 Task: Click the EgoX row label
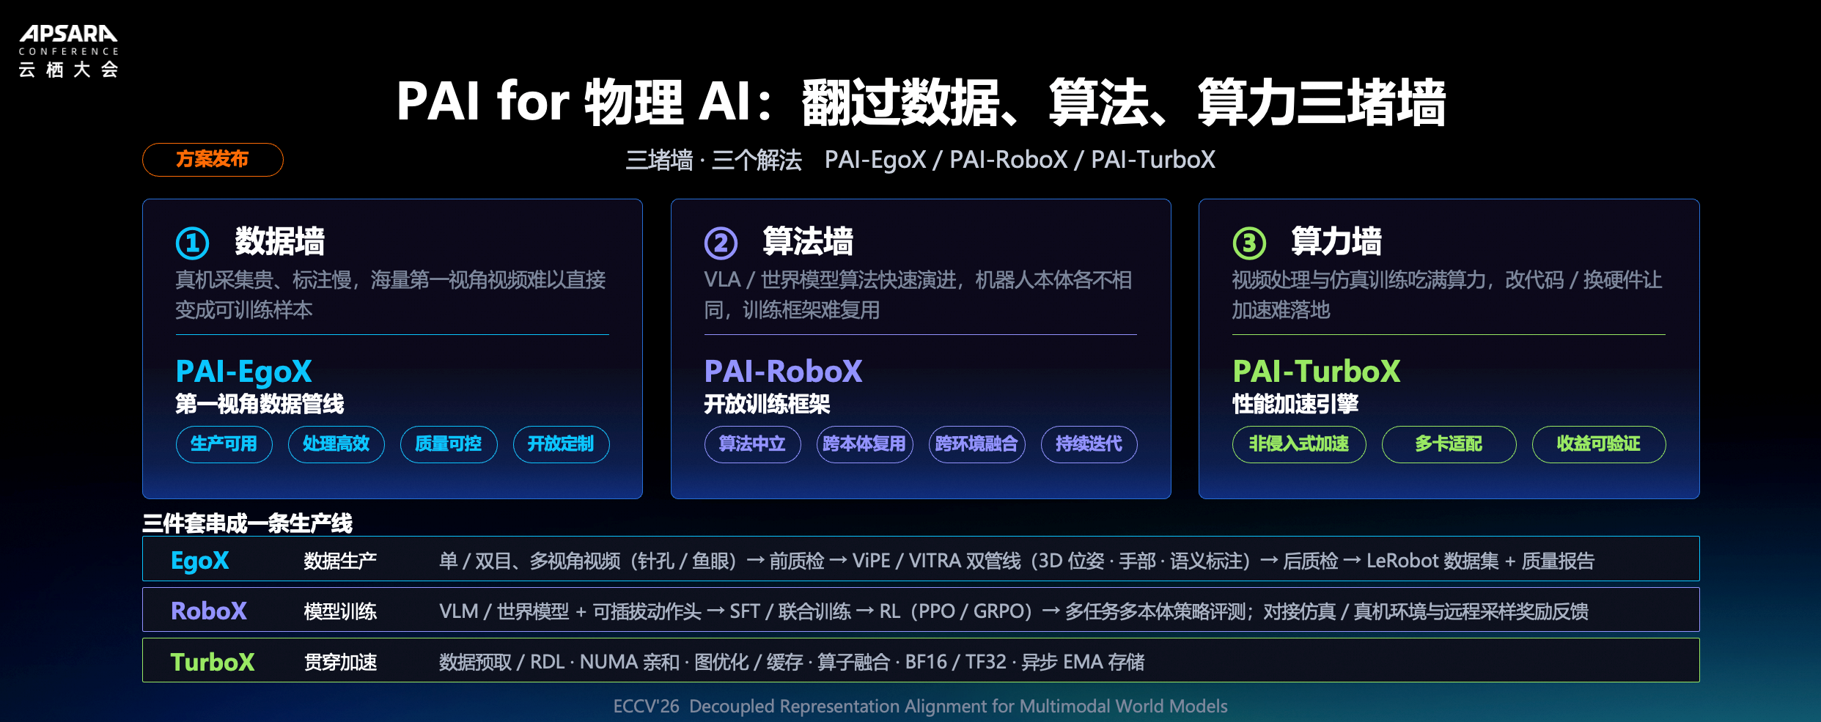tap(199, 561)
